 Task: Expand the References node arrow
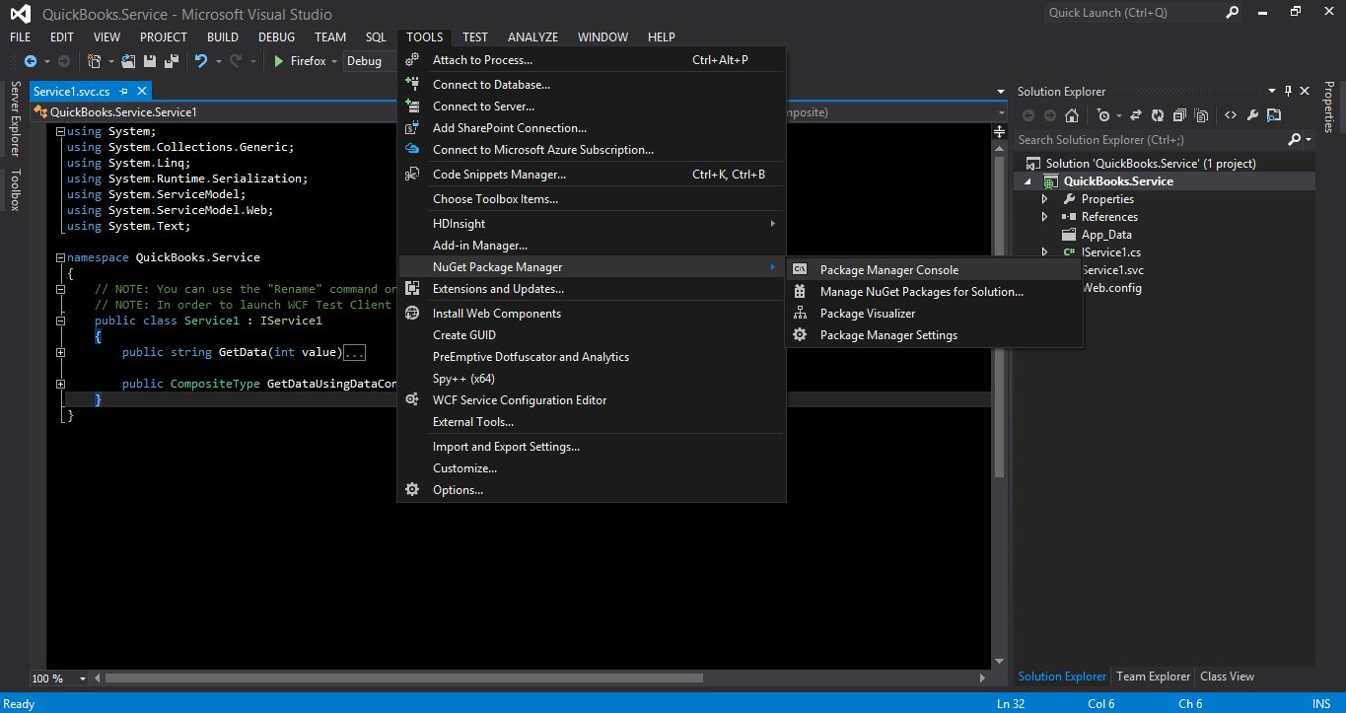[1045, 217]
